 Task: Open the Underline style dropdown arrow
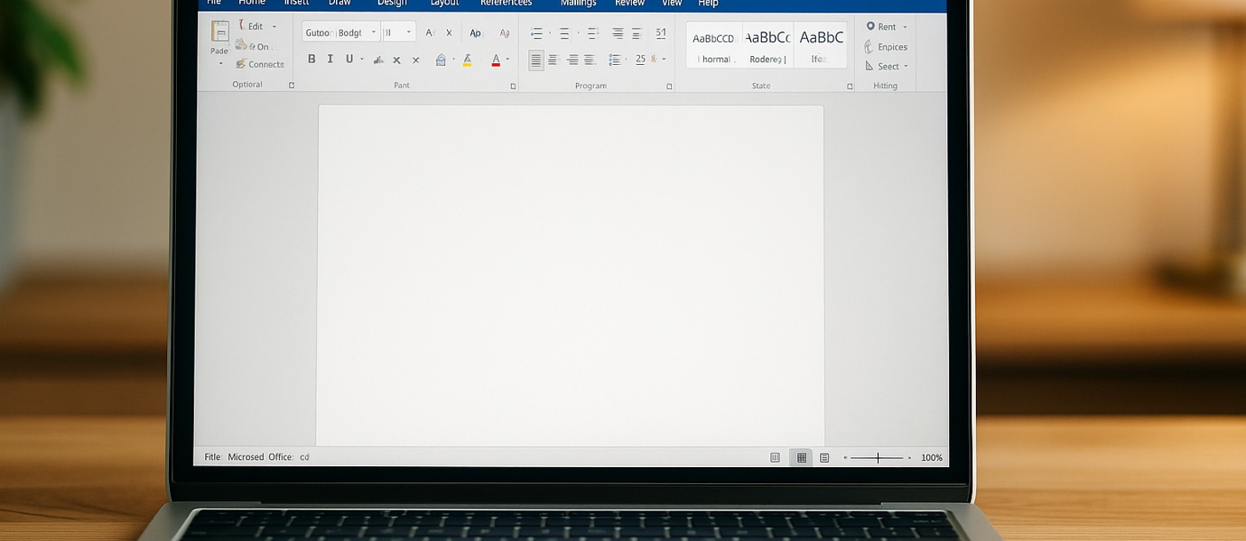click(x=362, y=60)
